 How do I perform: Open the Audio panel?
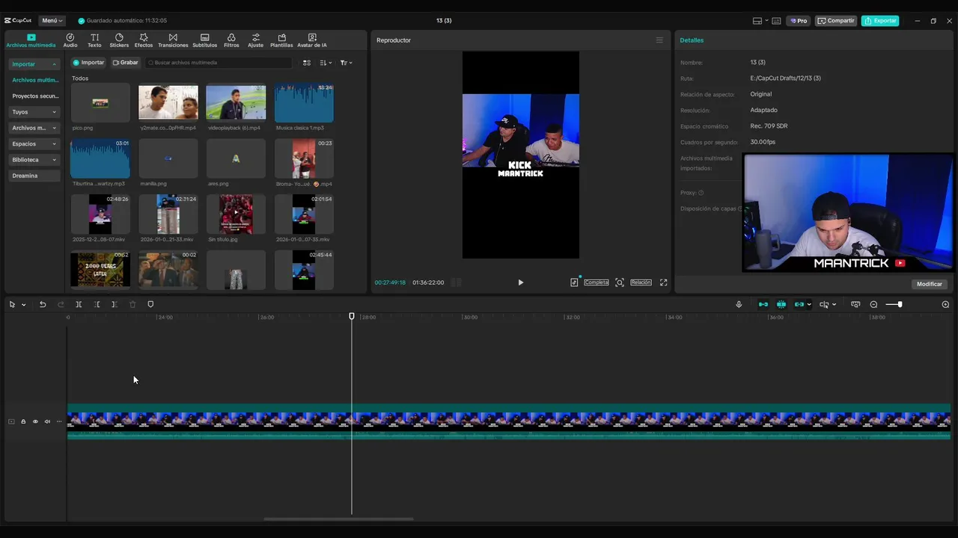click(70, 40)
